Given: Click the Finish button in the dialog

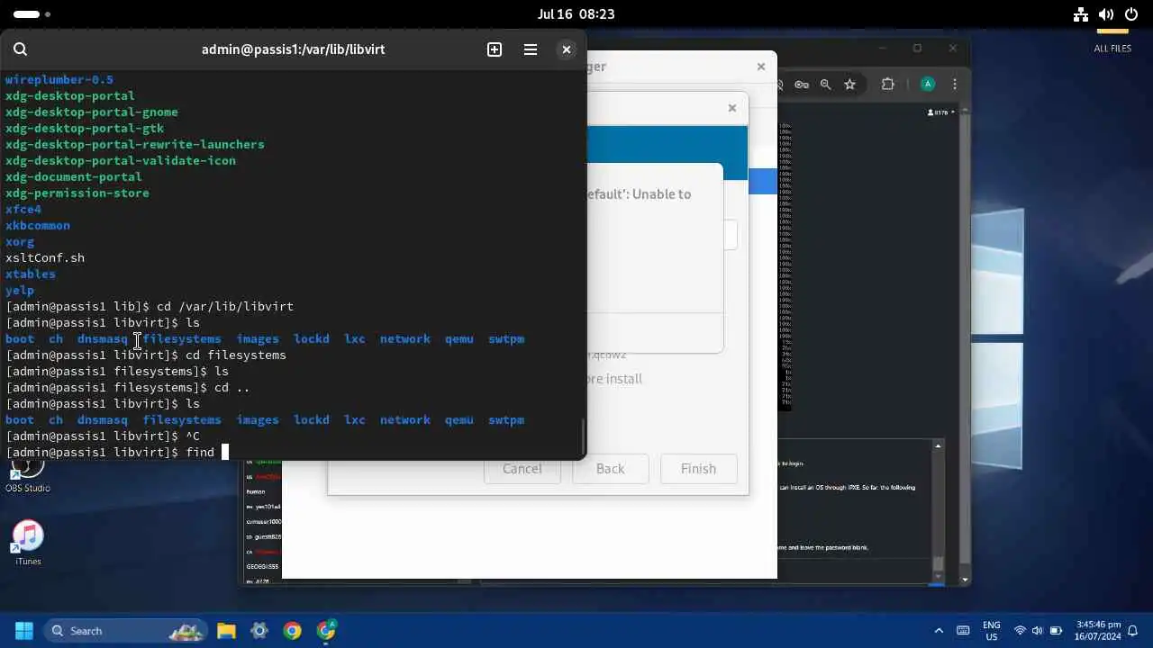Looking at the screenshot, I should coord(698,468).
